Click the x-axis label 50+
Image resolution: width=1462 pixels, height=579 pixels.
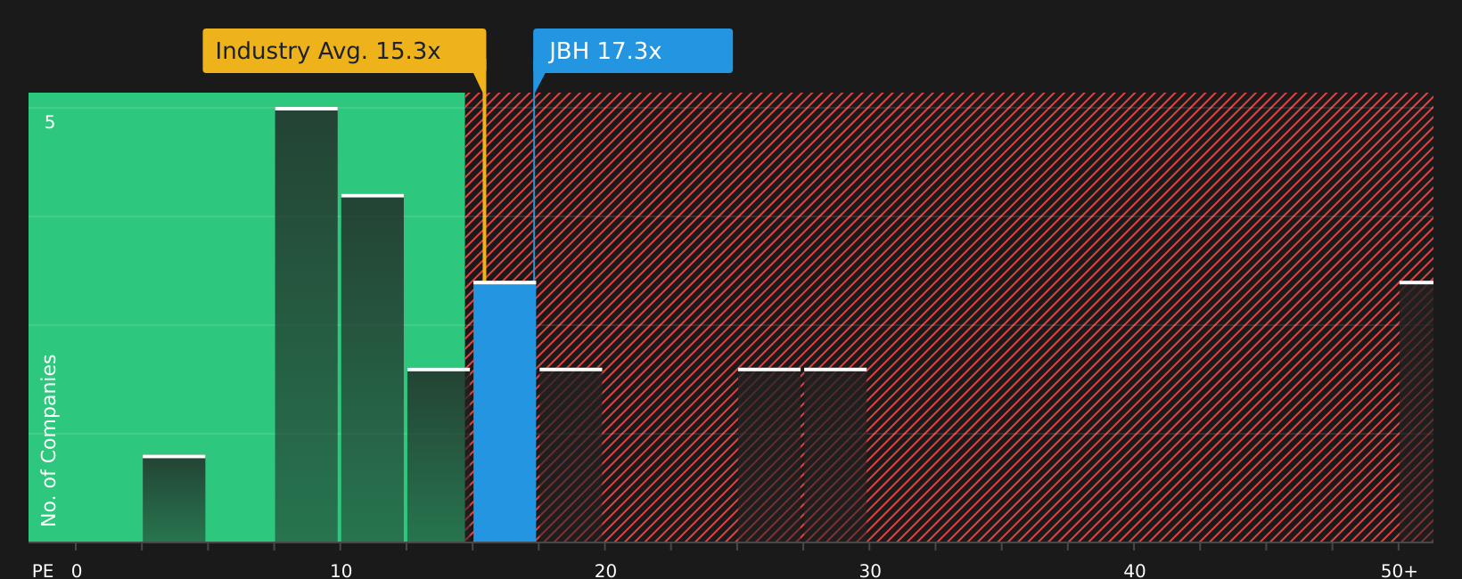1399,571
